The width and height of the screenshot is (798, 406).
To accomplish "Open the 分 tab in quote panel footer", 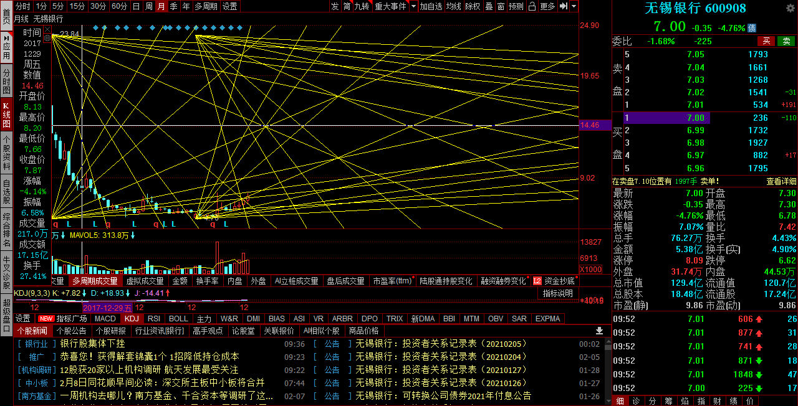I will click(x=651, y=401).
